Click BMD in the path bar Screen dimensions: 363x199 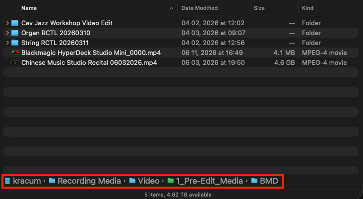(269, 181)
